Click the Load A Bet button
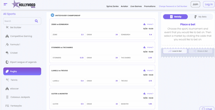The image size is (215, 110). click(175, 51)
